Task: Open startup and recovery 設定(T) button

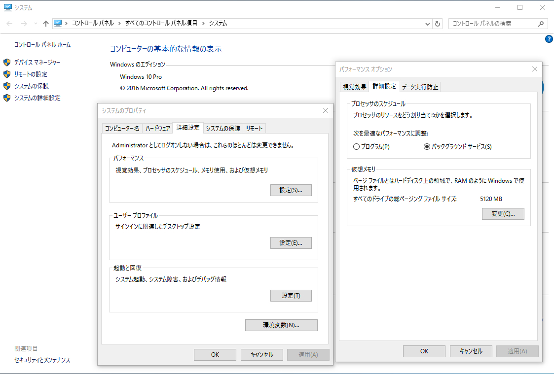Action: point(291,296)
